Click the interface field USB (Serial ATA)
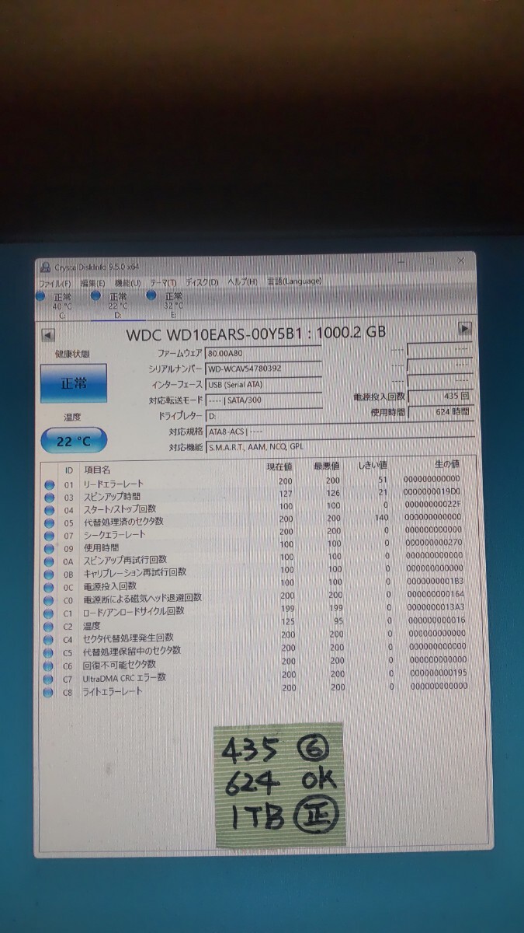The width and height of the screenshot is (524, 933). 264,384
